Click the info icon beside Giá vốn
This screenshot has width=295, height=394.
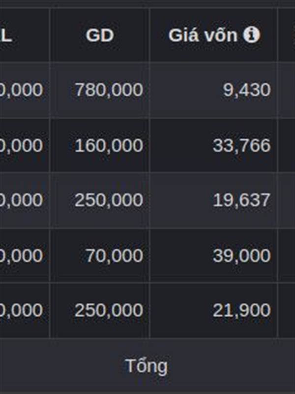[x=252, y=34]
